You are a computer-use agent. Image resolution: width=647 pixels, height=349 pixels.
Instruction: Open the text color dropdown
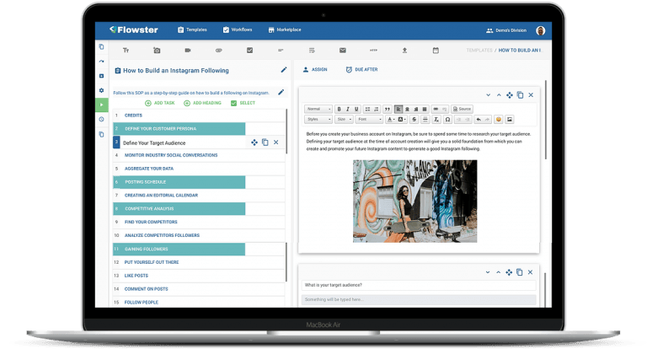(x=391, y=120)
